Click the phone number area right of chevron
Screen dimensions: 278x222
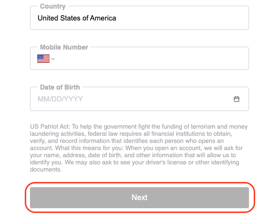[151, 59]
